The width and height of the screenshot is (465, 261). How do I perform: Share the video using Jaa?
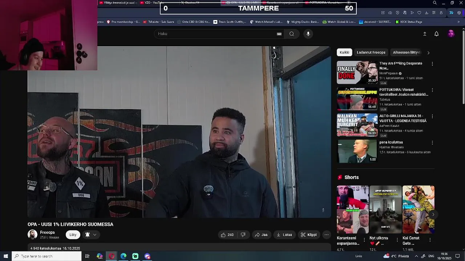pos(261,235)
